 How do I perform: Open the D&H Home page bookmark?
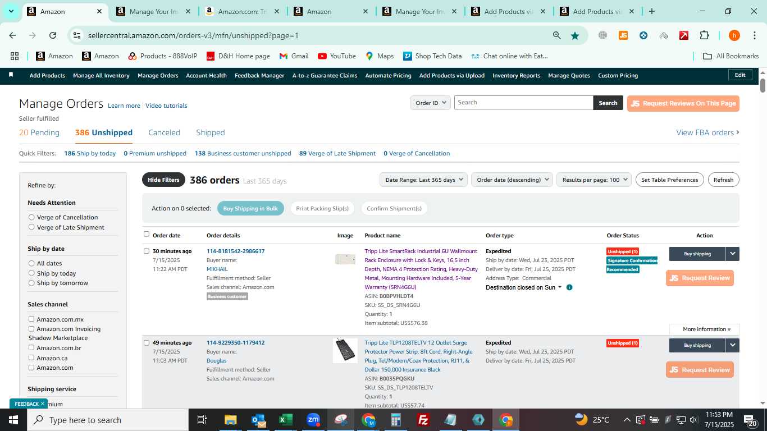point(238,56)
